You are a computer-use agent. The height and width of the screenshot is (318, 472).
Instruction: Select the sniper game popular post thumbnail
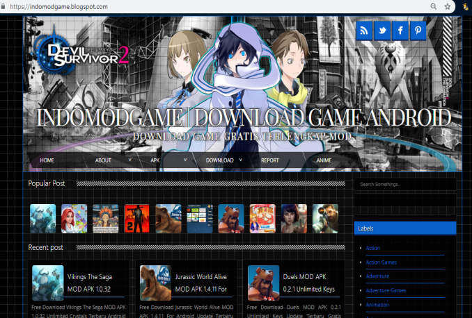(x=325, y=218)
